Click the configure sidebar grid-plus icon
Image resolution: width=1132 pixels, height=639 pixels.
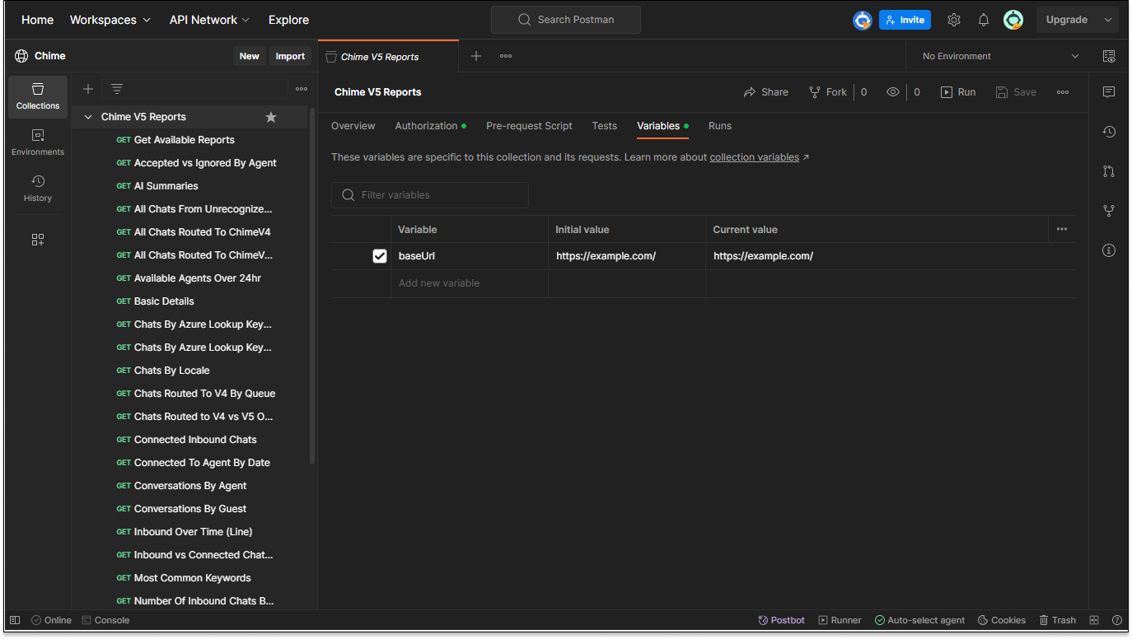click(x=38, y=240)
